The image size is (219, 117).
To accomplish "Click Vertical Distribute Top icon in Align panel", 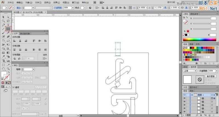I will pyautogui.click(x=14, y=50).
